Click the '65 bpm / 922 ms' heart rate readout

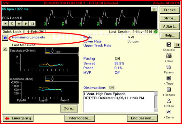pyautogui.click(x=15, y=9)
